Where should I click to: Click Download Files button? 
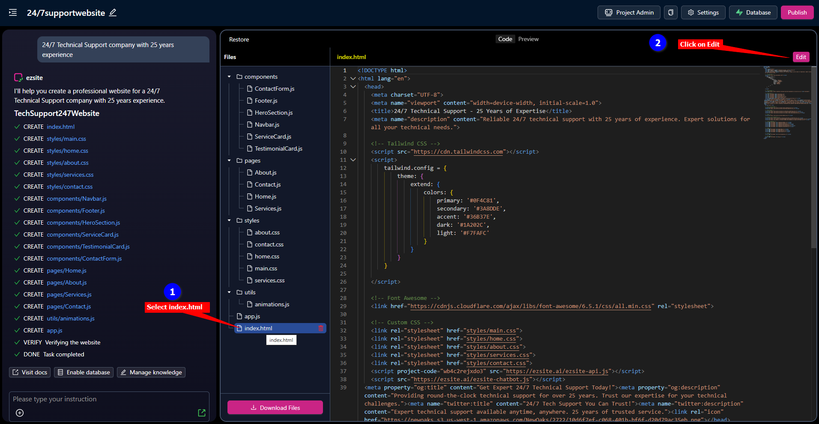(275, 407)
